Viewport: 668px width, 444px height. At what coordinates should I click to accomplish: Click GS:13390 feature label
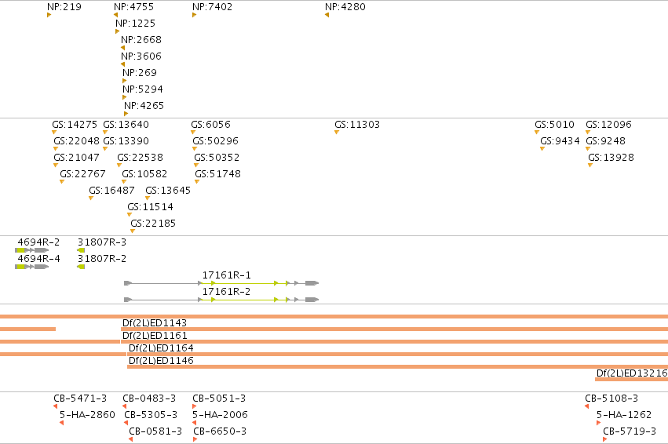pyautogui.click(x=126, y=141)
